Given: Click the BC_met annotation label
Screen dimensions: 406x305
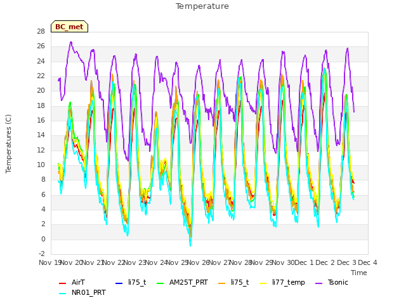Looking at the screenshot, I should 69,27.
